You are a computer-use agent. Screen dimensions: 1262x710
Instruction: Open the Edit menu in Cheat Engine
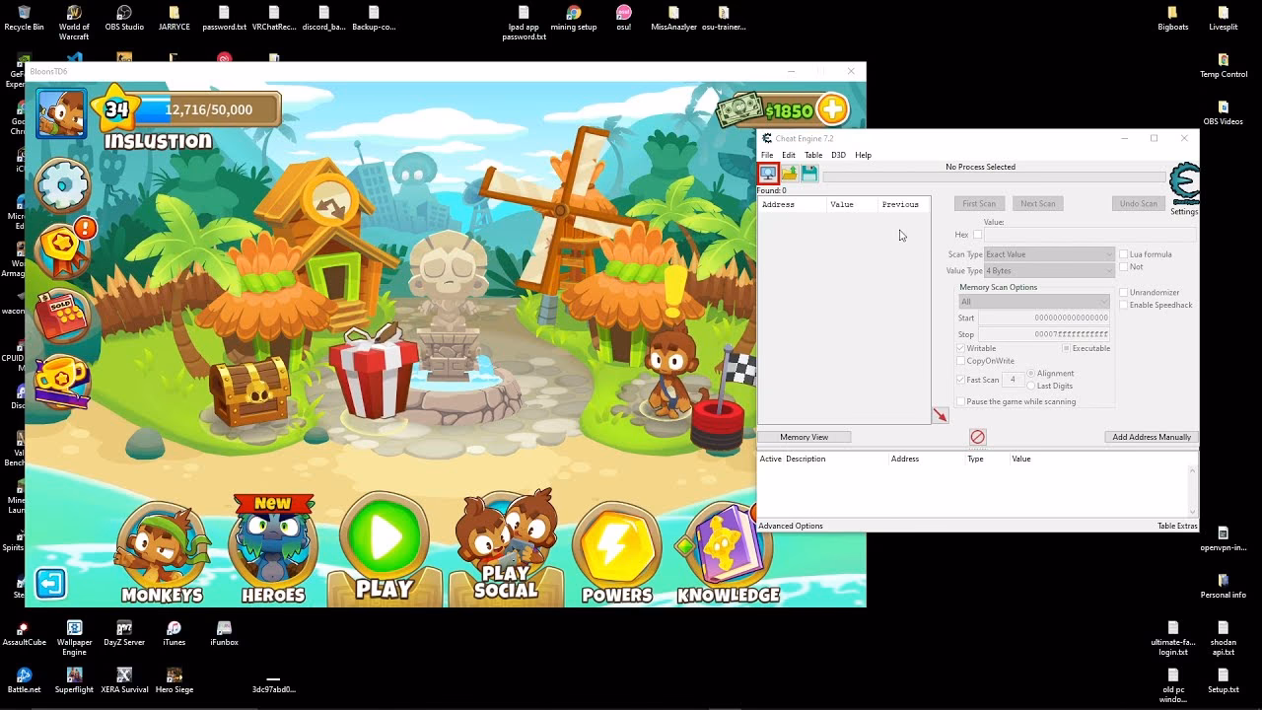click(789, 155)
